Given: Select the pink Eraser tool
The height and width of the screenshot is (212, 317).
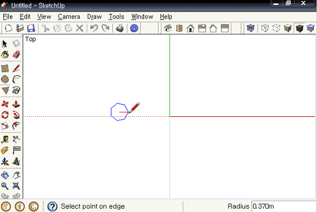Looking at the screenshot, I should click(x=16, y=55).
